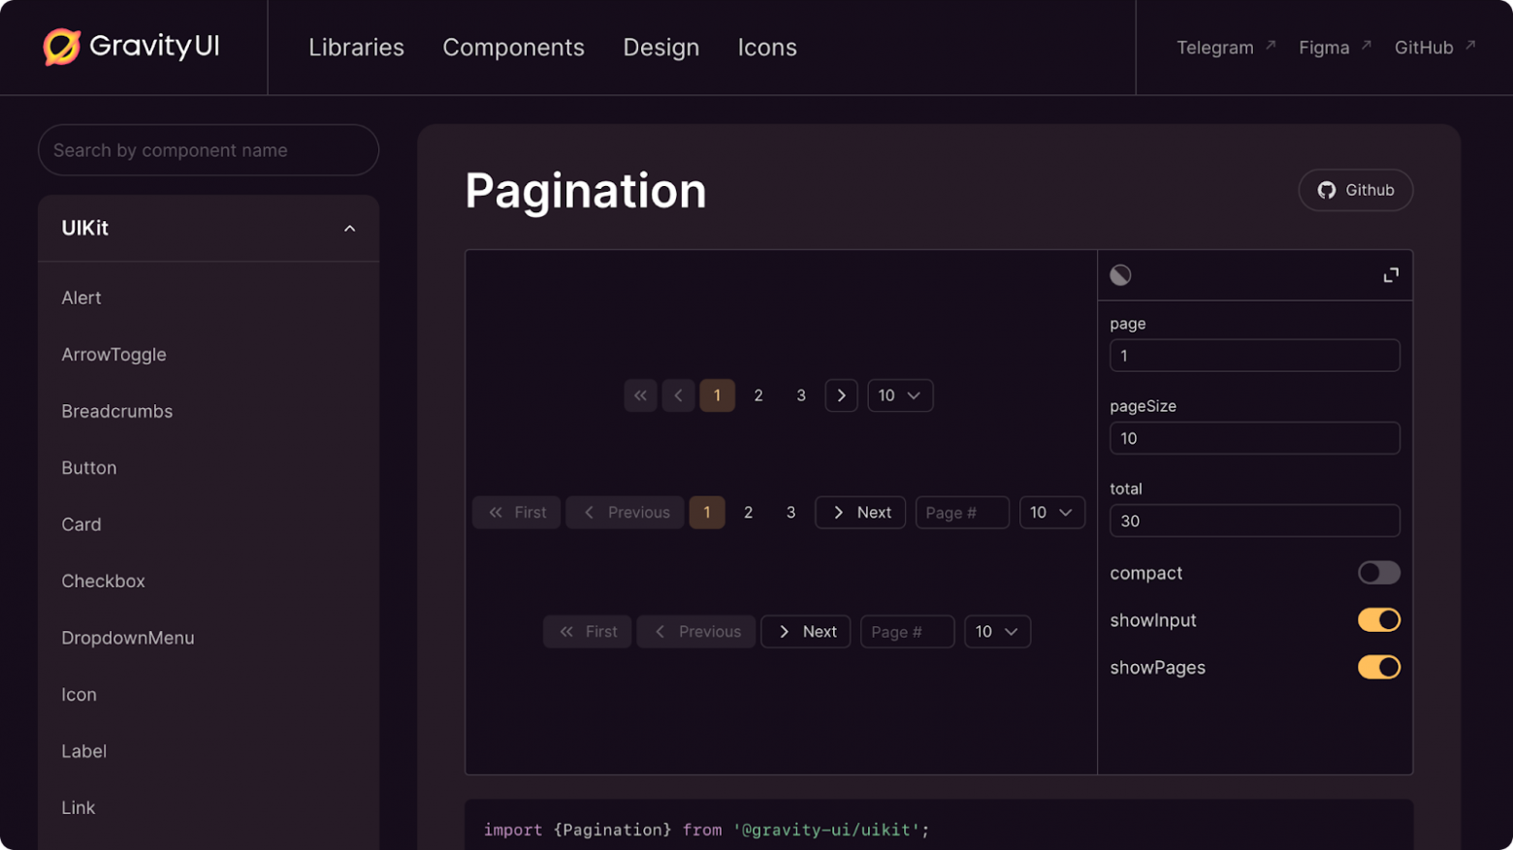Switch to the Icons section
Screen dimensions: 1513x850
[767, 47]
